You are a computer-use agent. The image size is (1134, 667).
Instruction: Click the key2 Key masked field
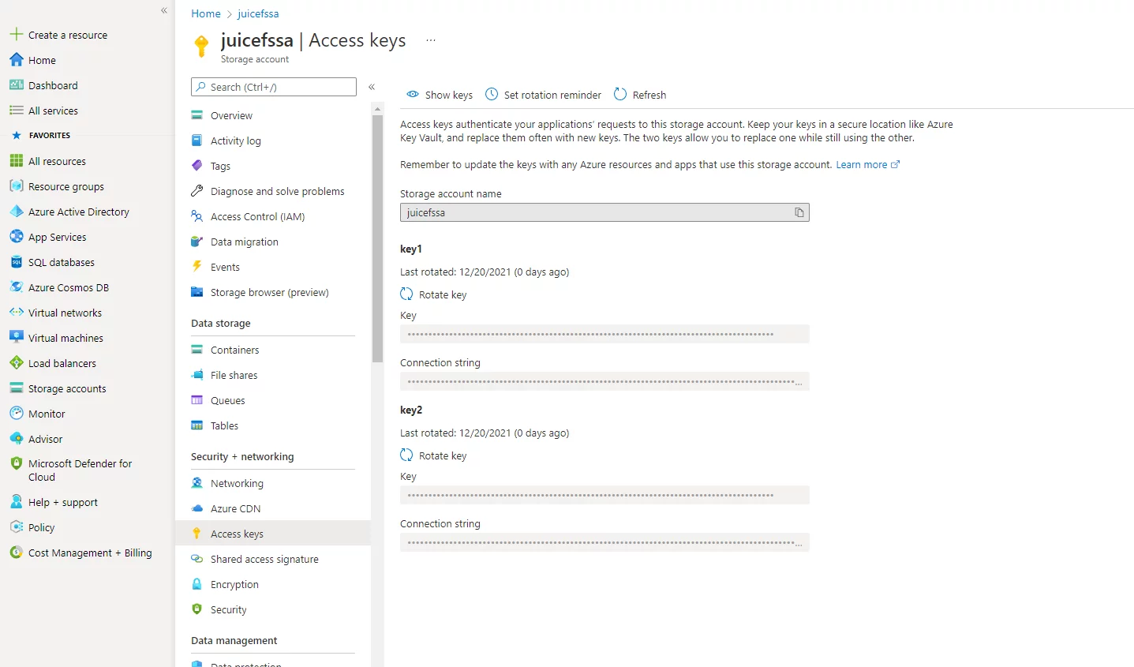(x=604, y=495)
